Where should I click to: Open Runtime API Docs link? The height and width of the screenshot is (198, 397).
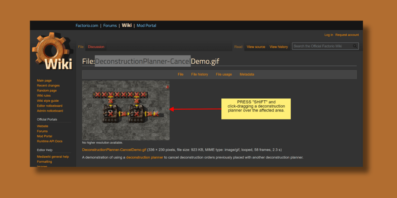[50, 141]
